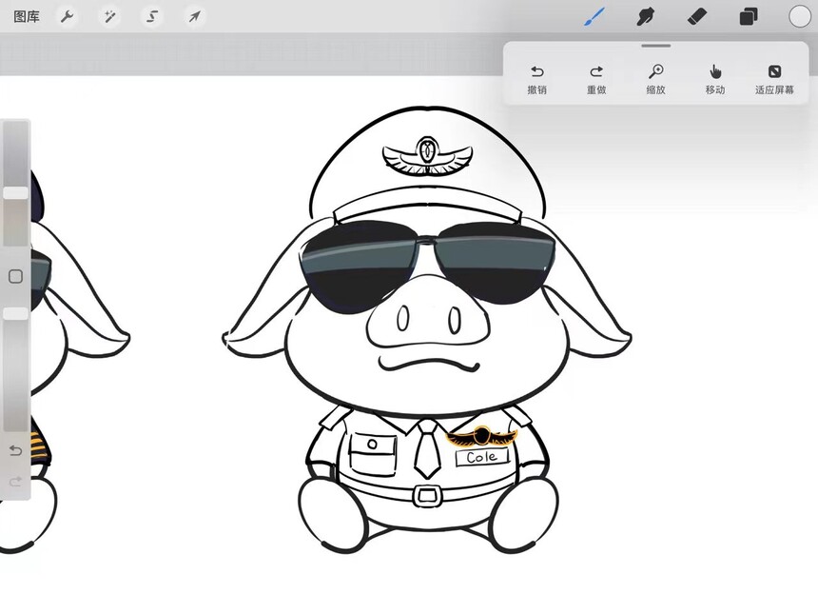Tap 撤销 undo in the popup menu
Viewport: 818px width, 614px height.
click(x=536, y=79)
